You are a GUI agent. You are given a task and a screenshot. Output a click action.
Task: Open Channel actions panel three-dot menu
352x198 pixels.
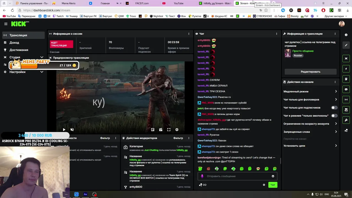[x=335, y=82]
